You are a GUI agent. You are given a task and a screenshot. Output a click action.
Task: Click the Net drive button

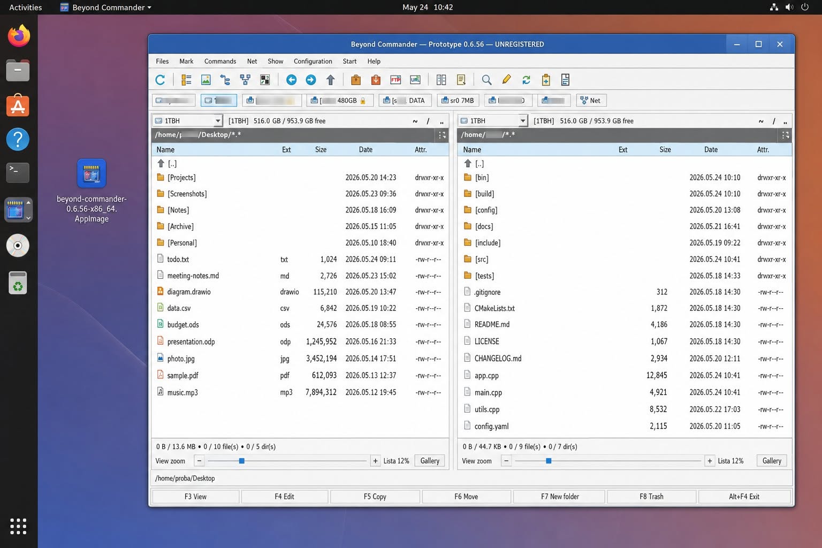591,101
